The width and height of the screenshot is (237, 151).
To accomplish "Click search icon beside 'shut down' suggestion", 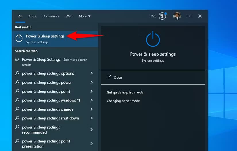I will tap(17, 118).
